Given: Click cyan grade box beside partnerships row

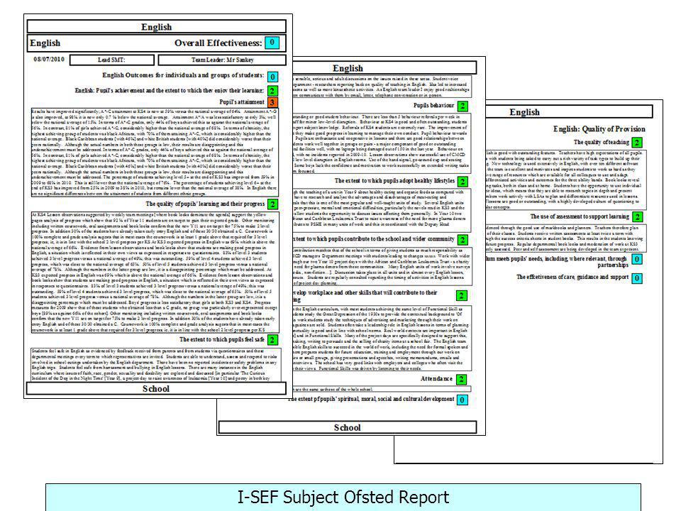Looking at the screenshot, I should click(x=637, y=260).
